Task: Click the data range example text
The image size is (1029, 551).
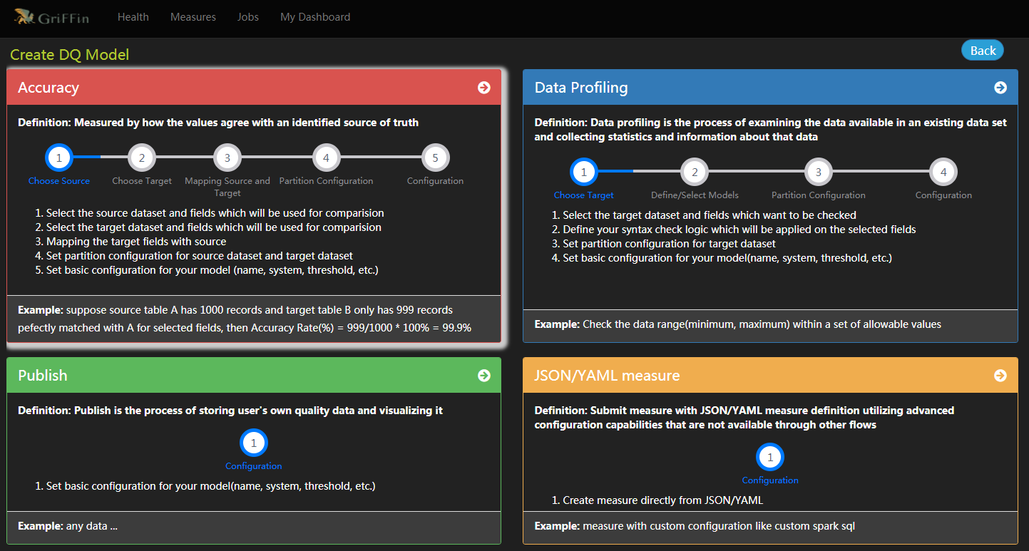Action: pos(738,324)
